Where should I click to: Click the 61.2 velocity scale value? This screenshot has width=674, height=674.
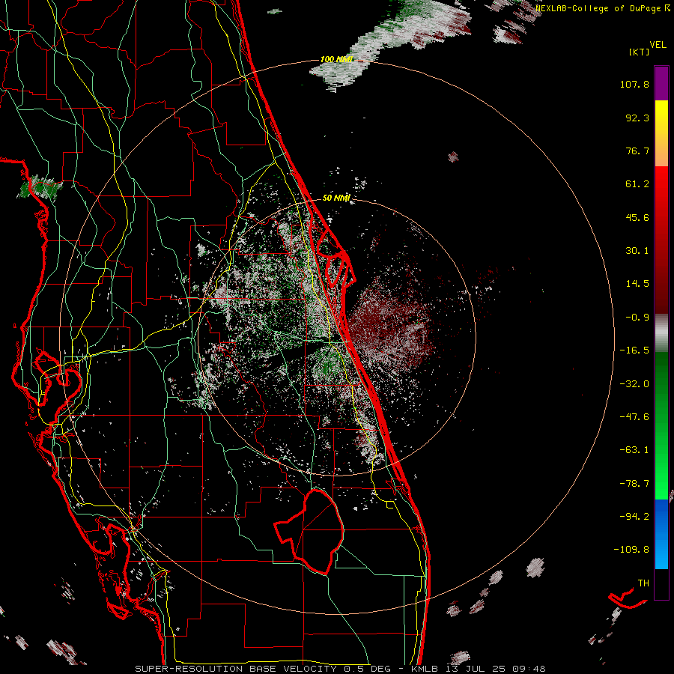point(637,184)
